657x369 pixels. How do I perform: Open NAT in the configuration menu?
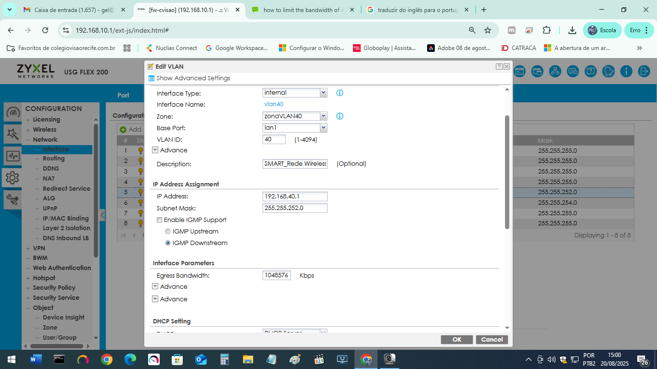(x=49, y=178)
